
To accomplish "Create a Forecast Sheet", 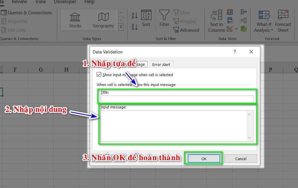I will [x=283, y=21].
